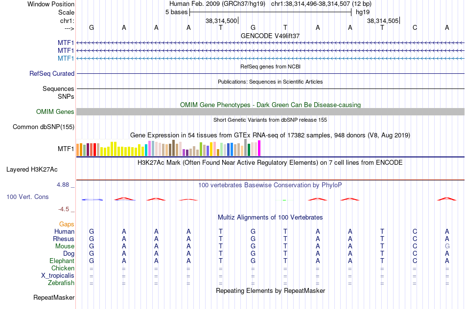
Task: Click the Common dbSNP(155) track label
Action: [x=44, y=127]
